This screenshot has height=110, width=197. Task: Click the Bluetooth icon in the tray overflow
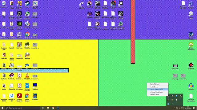(176, 96)
